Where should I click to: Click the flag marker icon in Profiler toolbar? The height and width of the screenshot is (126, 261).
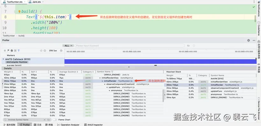click(8, 51)
